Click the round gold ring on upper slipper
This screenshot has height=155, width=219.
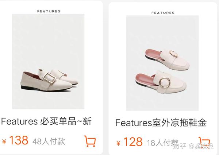[173, 54]
